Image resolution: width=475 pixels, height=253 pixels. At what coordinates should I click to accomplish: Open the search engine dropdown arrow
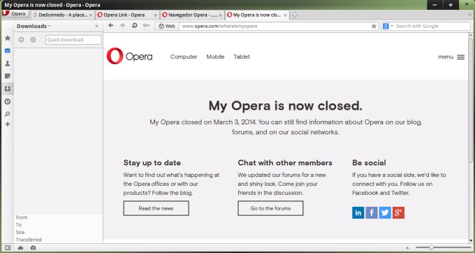point(392,26)
